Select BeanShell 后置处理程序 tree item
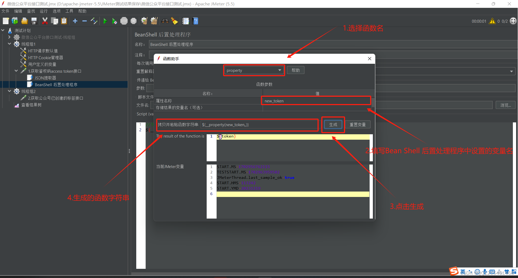 pyautogui.click(x=56, y=85)
